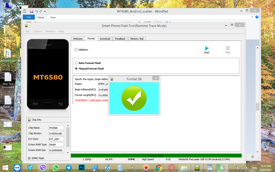
Task: Switch to the Welcome tab
Action: click(x=78, y=39)
